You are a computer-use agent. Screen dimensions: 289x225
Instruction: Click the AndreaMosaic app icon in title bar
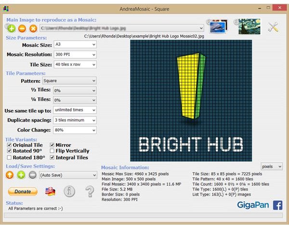[6, 9]
